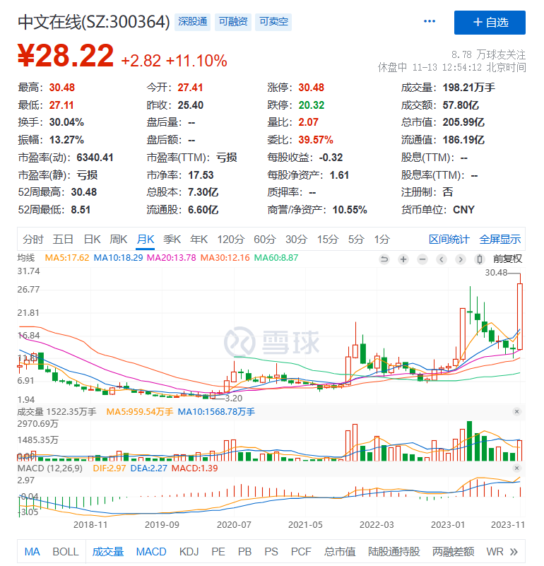
Task: Toggle the PS sub-indicator
Action: (x=271, y=552)
